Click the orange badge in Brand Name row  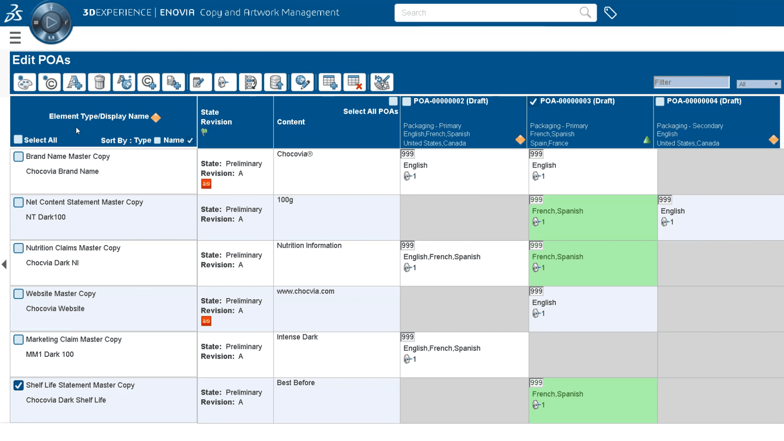[206, 184]
